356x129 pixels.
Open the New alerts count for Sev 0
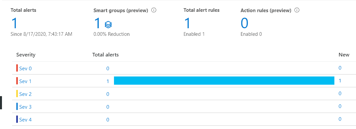[340, 68]
